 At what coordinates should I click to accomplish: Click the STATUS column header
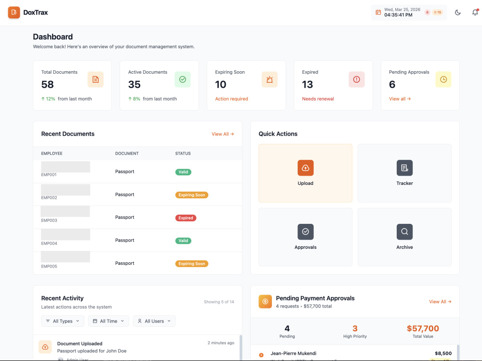(x=183, y=154)
